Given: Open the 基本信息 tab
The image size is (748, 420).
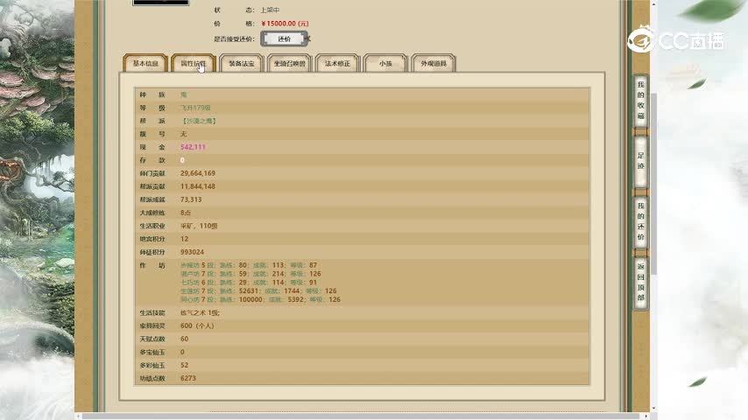Looking at the screenshot, I should [145, 64].
